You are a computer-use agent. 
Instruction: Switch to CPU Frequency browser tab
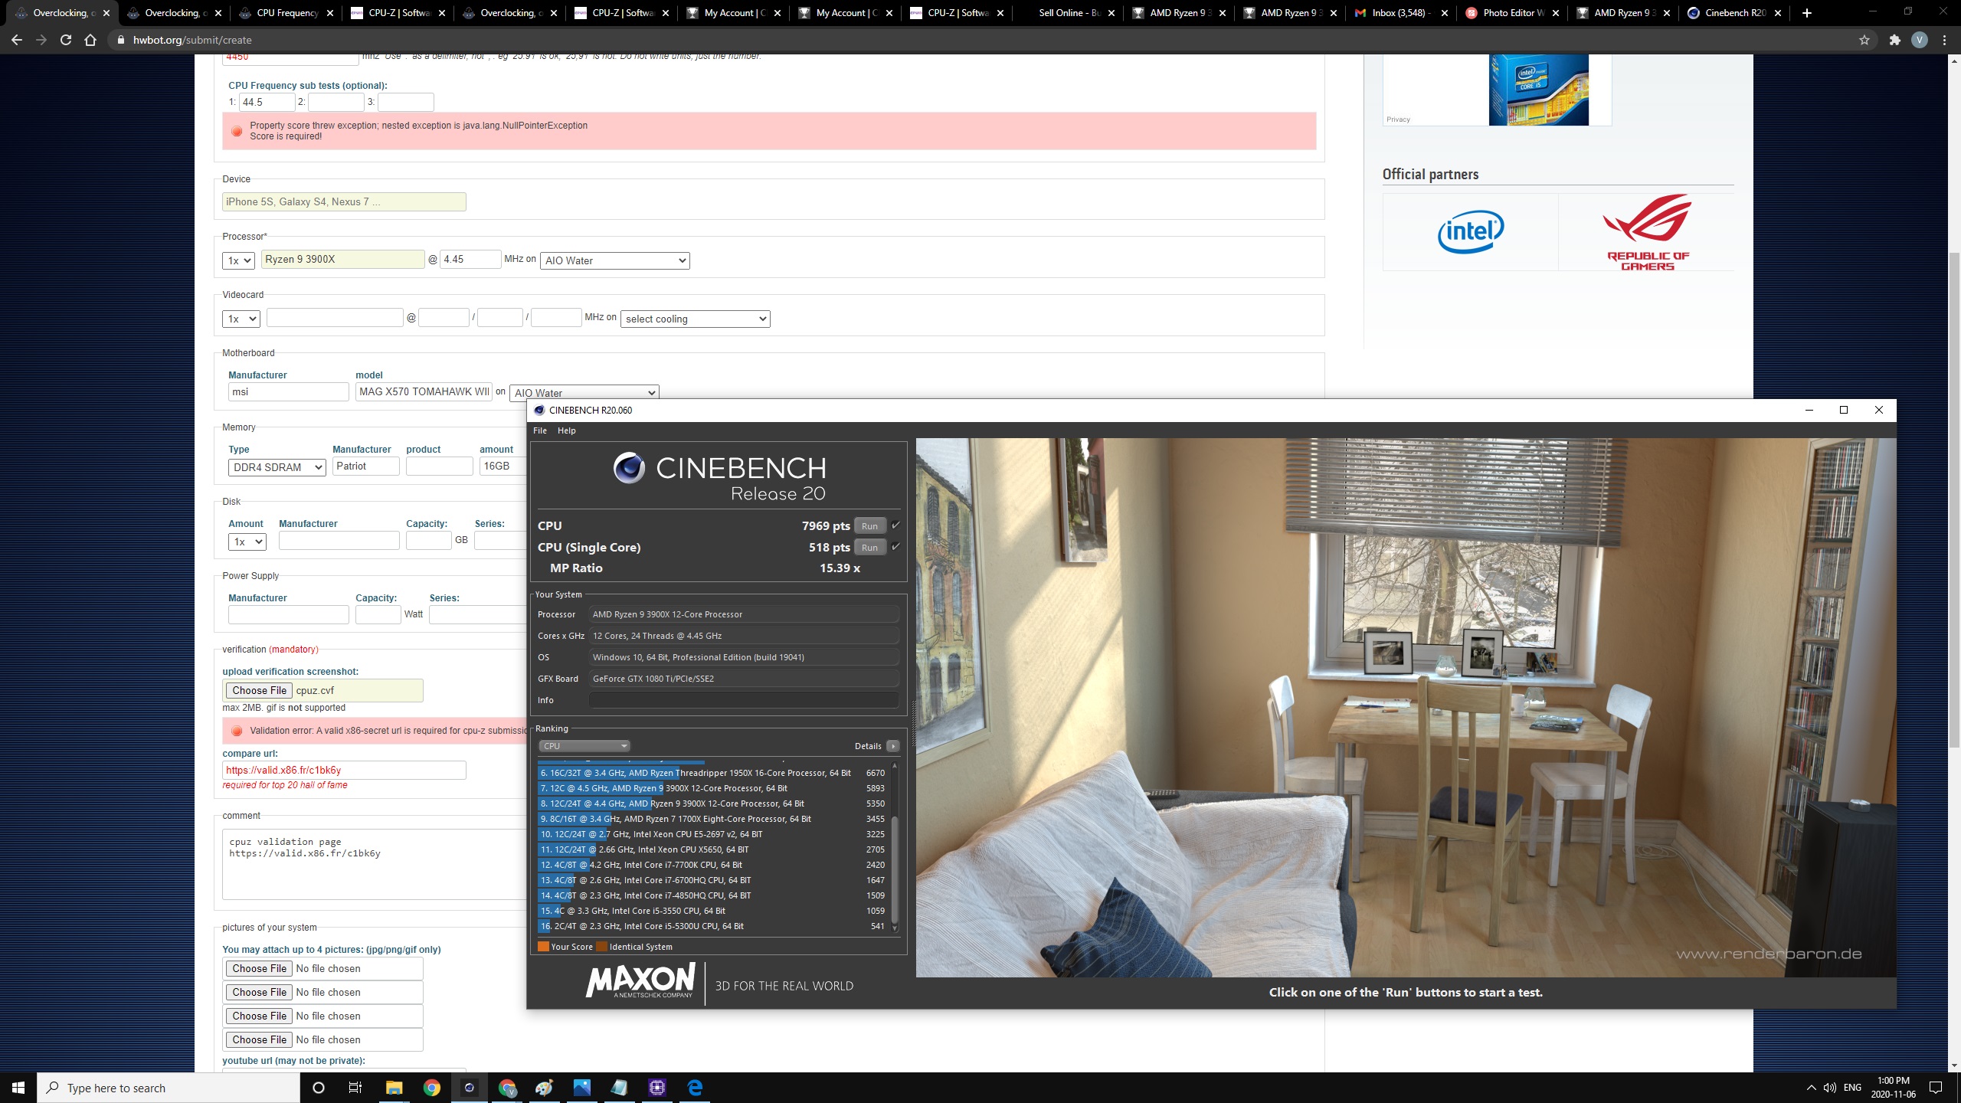click(x=287, y=13)
